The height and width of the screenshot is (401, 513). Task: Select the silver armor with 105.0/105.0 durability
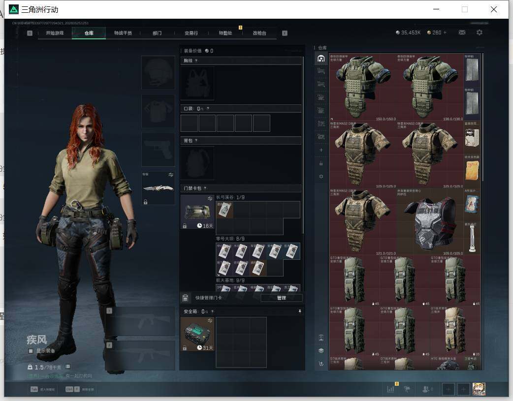pos(430,221)
